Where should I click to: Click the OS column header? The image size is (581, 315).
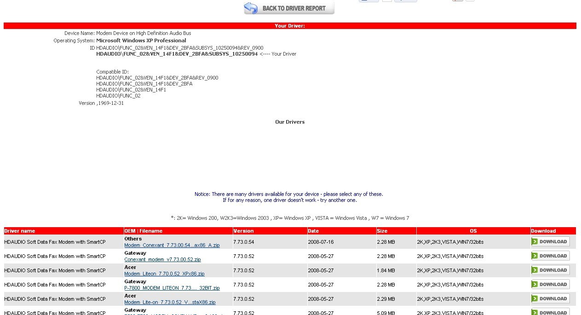pos(473,231)
